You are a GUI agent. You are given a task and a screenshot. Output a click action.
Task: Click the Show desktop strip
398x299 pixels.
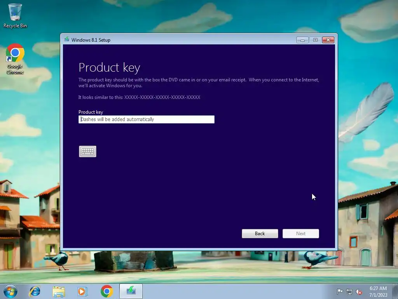[395, 291]
